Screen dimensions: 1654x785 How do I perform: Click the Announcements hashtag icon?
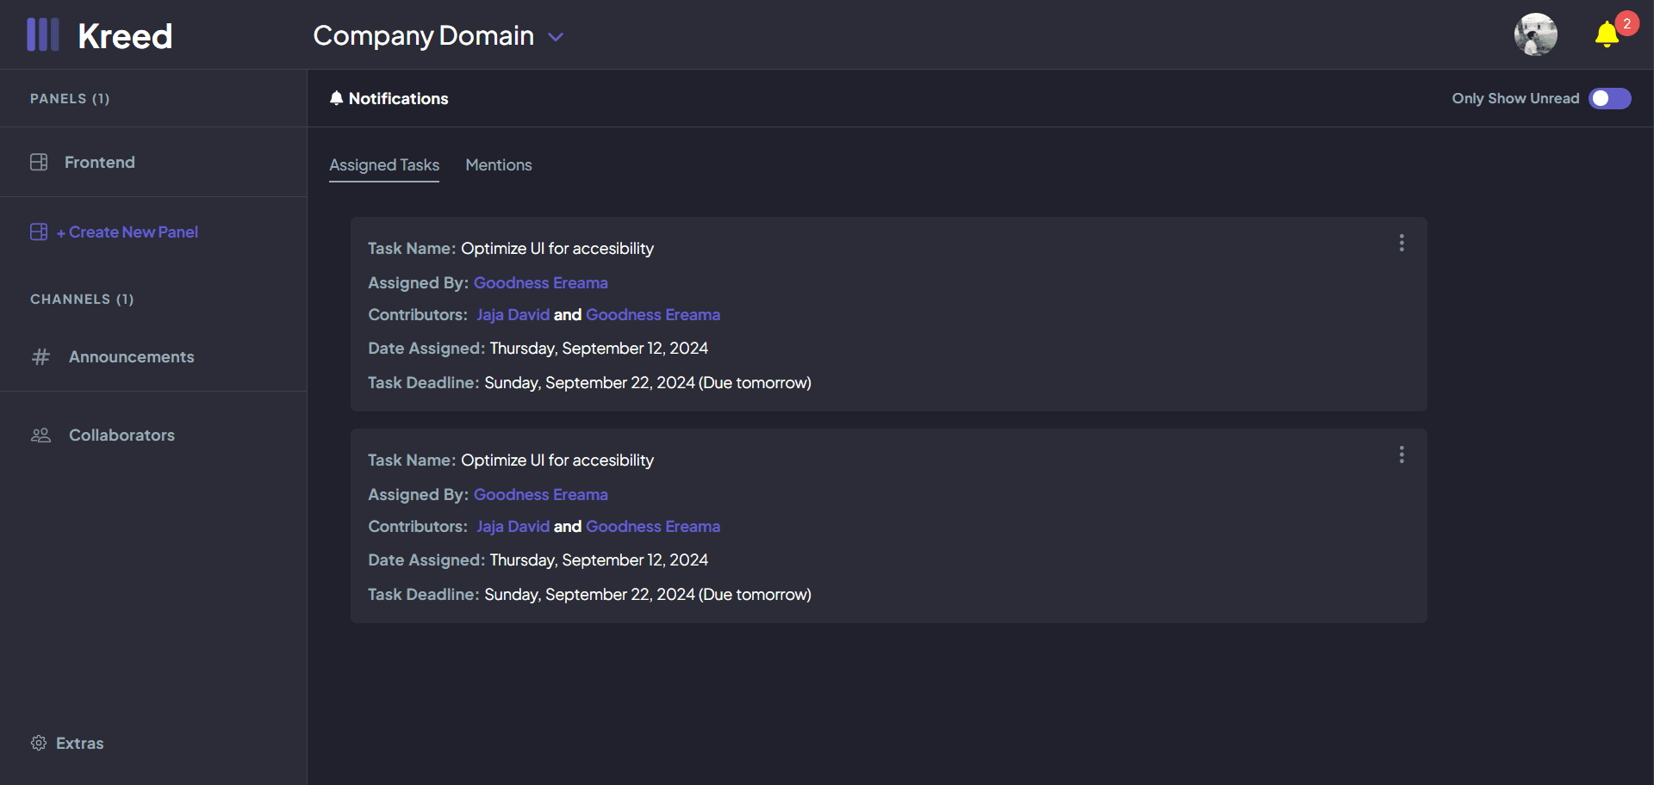coord(40,356)
